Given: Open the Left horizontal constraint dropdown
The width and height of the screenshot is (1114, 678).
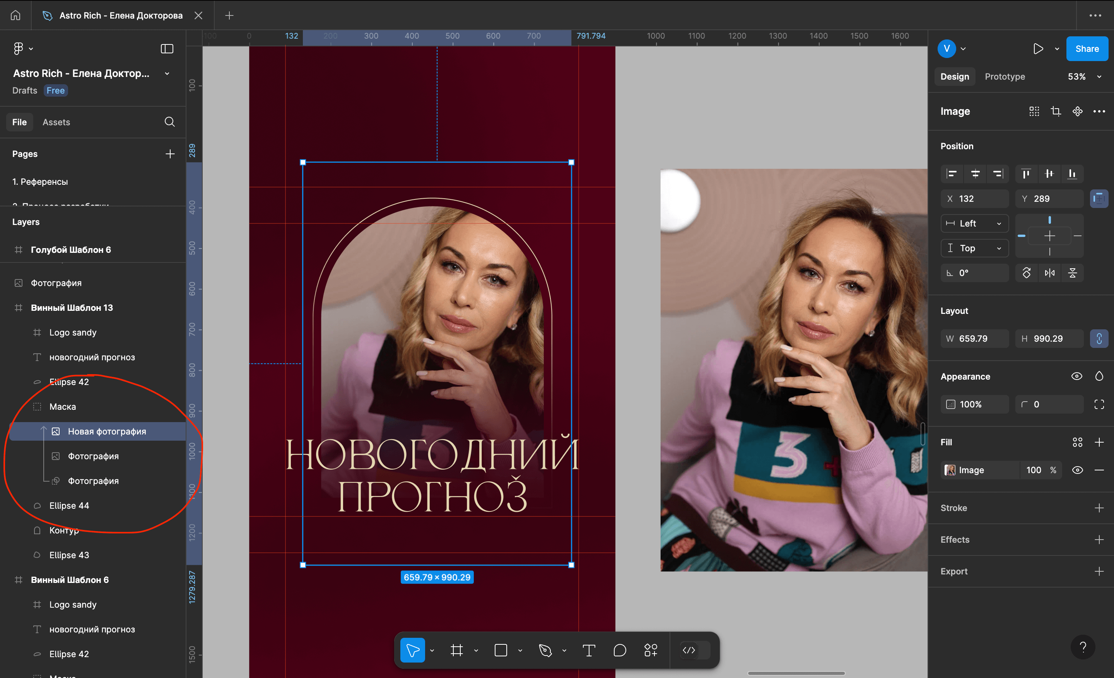Looking at the screenshot, I should 974,223.
